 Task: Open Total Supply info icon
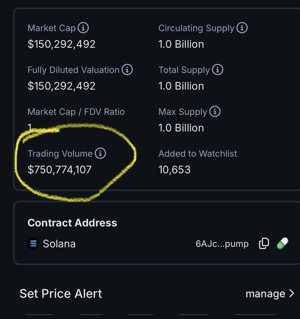tap(218, 69)
